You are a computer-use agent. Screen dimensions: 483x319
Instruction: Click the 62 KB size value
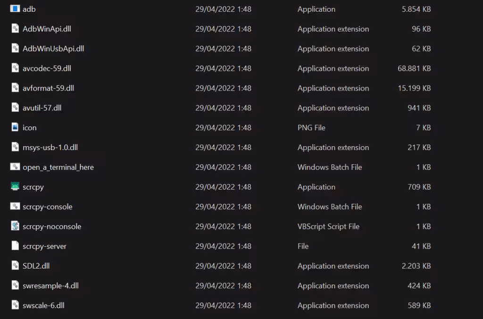click(421, 49)
